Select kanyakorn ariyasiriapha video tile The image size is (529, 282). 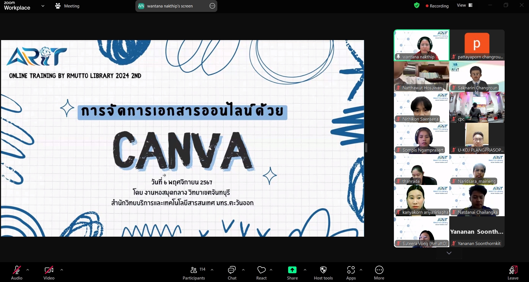click(422, 201)
